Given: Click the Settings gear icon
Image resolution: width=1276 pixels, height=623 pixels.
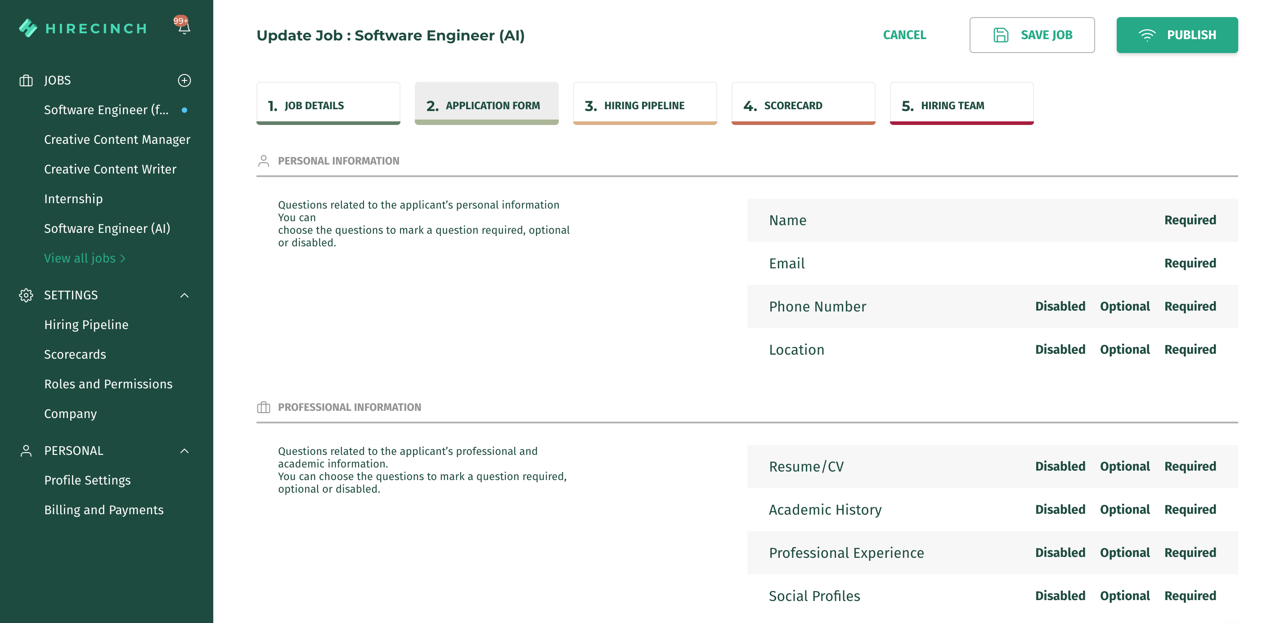Looking at the screenshot, I should (x=26, y=295).
